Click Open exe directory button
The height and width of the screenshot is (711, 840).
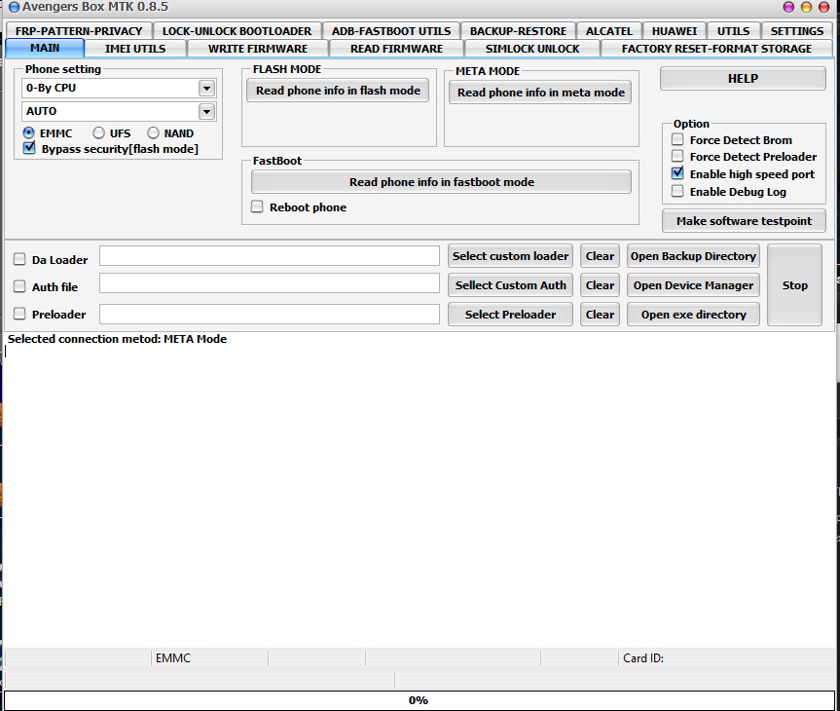click(693, 315)
